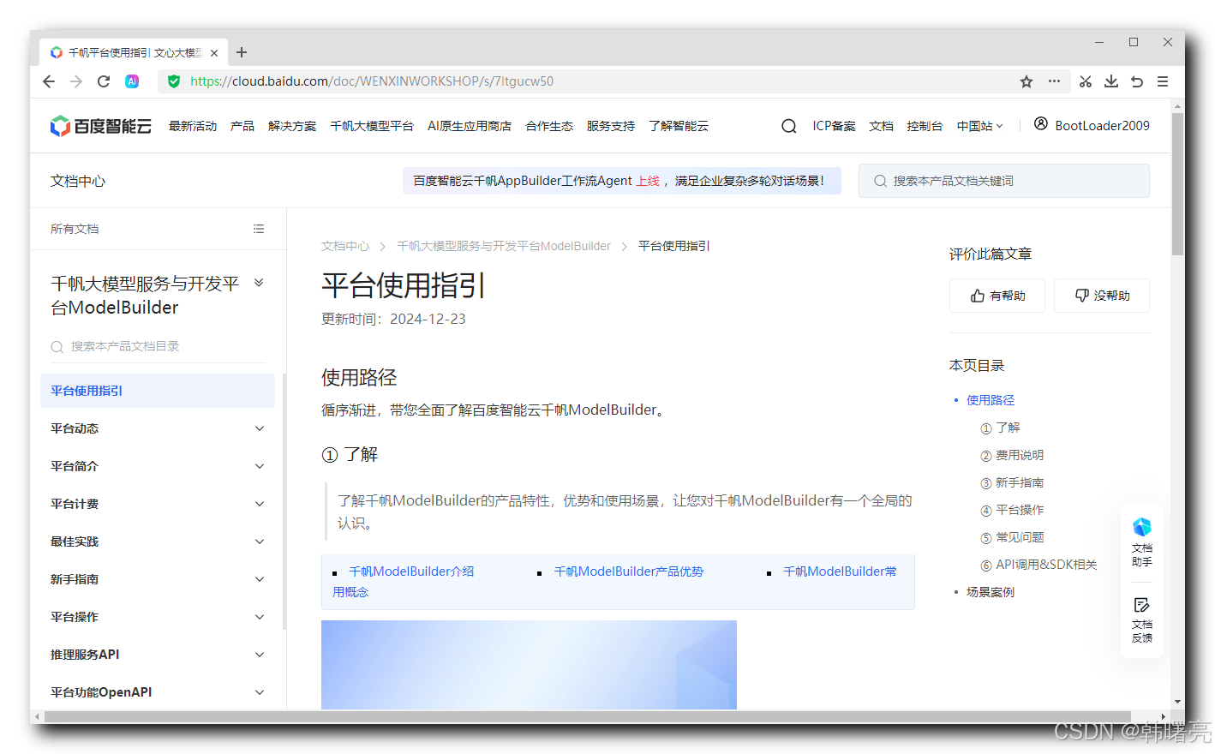Go back to the previous page
Viewport: 1215px width, 754px height.
click(x=49, y=81)
